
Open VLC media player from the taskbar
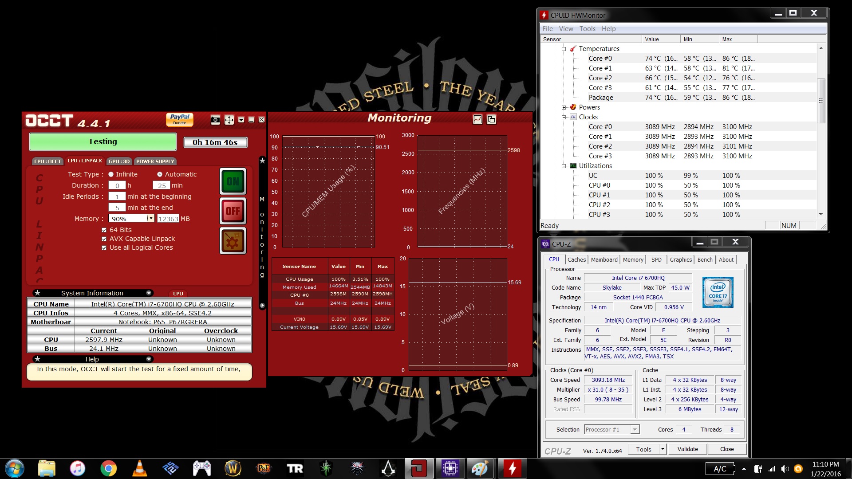coord(139,468)
